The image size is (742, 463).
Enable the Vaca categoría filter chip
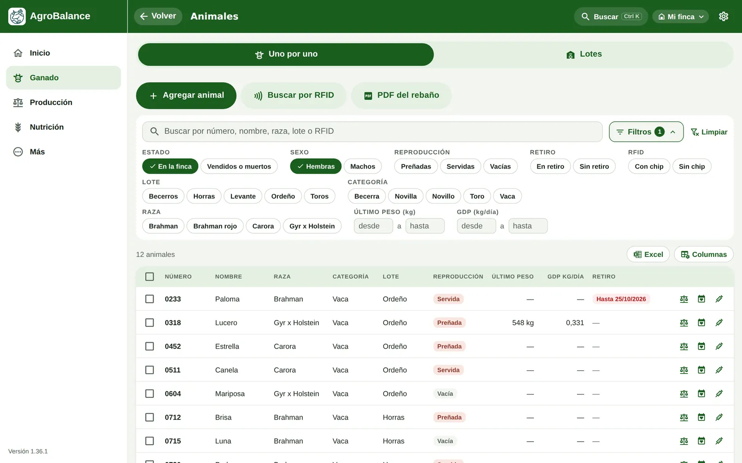(x=507, y=196)
